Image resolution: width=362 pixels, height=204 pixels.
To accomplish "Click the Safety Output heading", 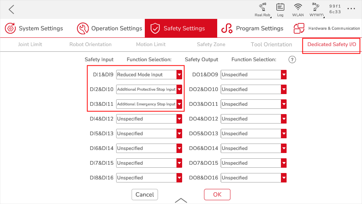I will click(x=201, y=60).
